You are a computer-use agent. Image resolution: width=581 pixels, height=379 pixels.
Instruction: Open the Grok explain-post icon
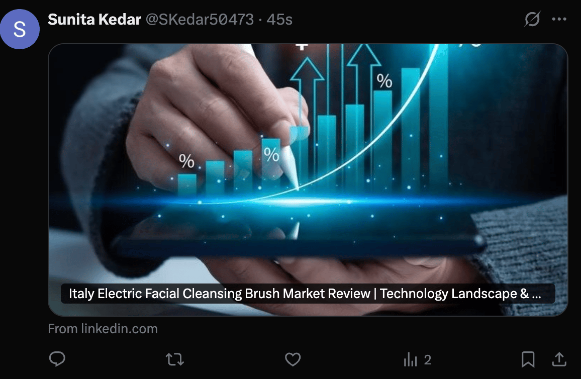[x=532, y=19]
